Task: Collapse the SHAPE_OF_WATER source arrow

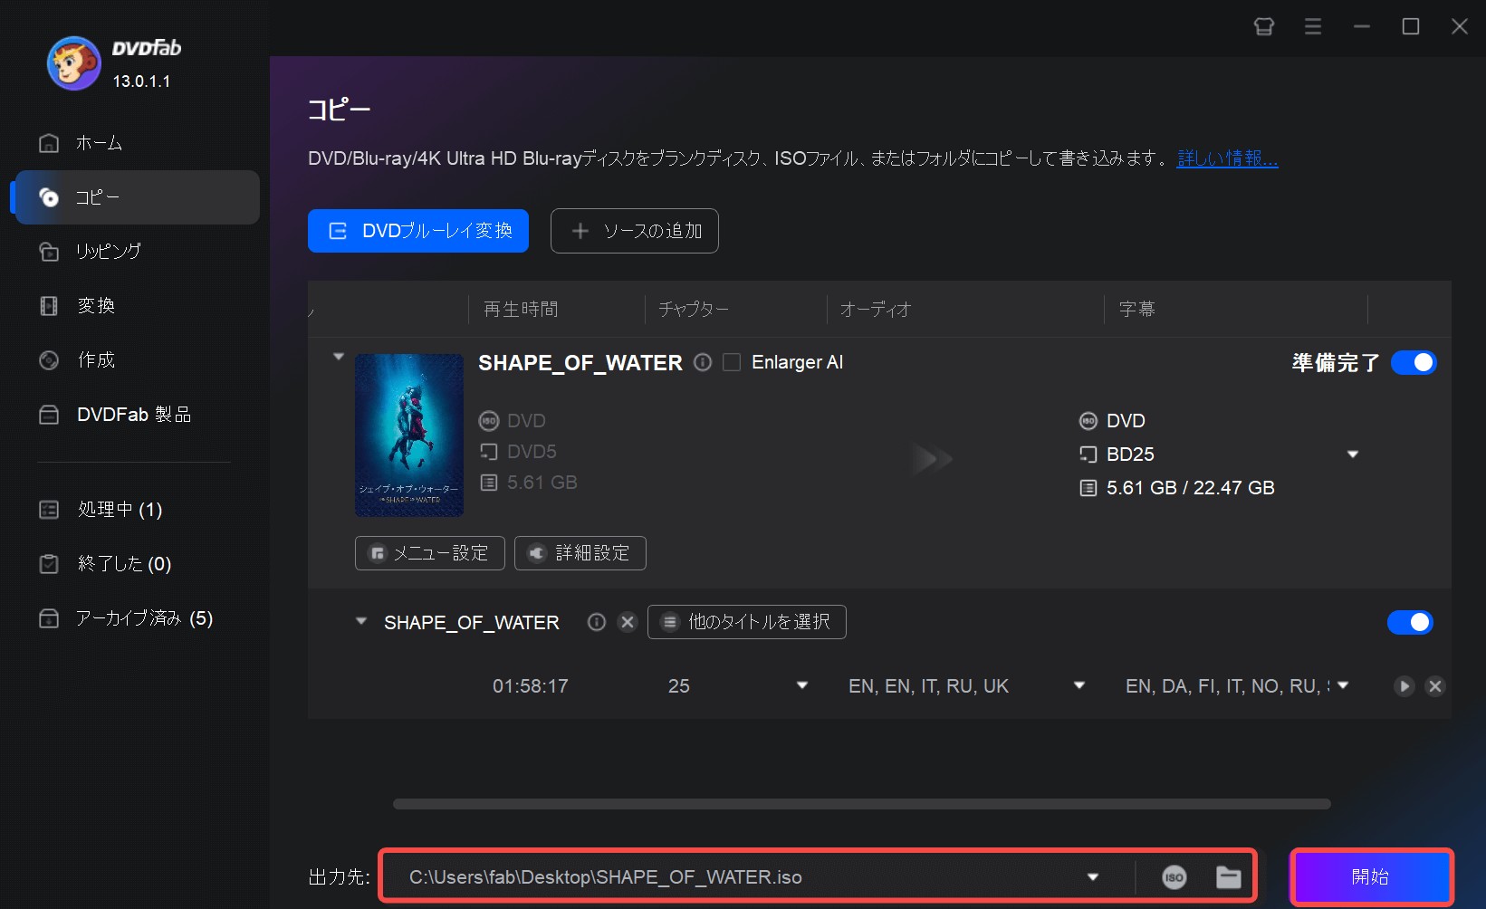Action: click(x=339, y=357)
